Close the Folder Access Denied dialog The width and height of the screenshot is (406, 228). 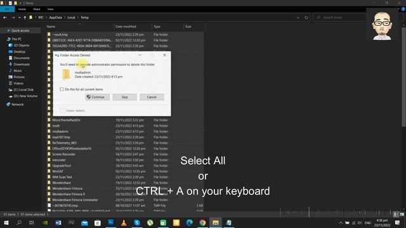click(164, 55)
